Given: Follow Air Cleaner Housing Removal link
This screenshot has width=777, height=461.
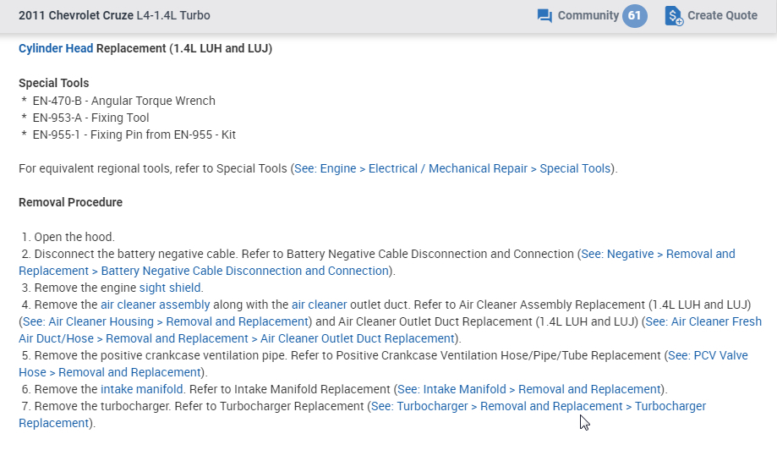Looking at the screenshot, I should [x=166, y=321].
